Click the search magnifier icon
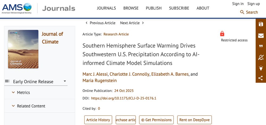Viewport: 266px width, 125px height. point(242,12)
